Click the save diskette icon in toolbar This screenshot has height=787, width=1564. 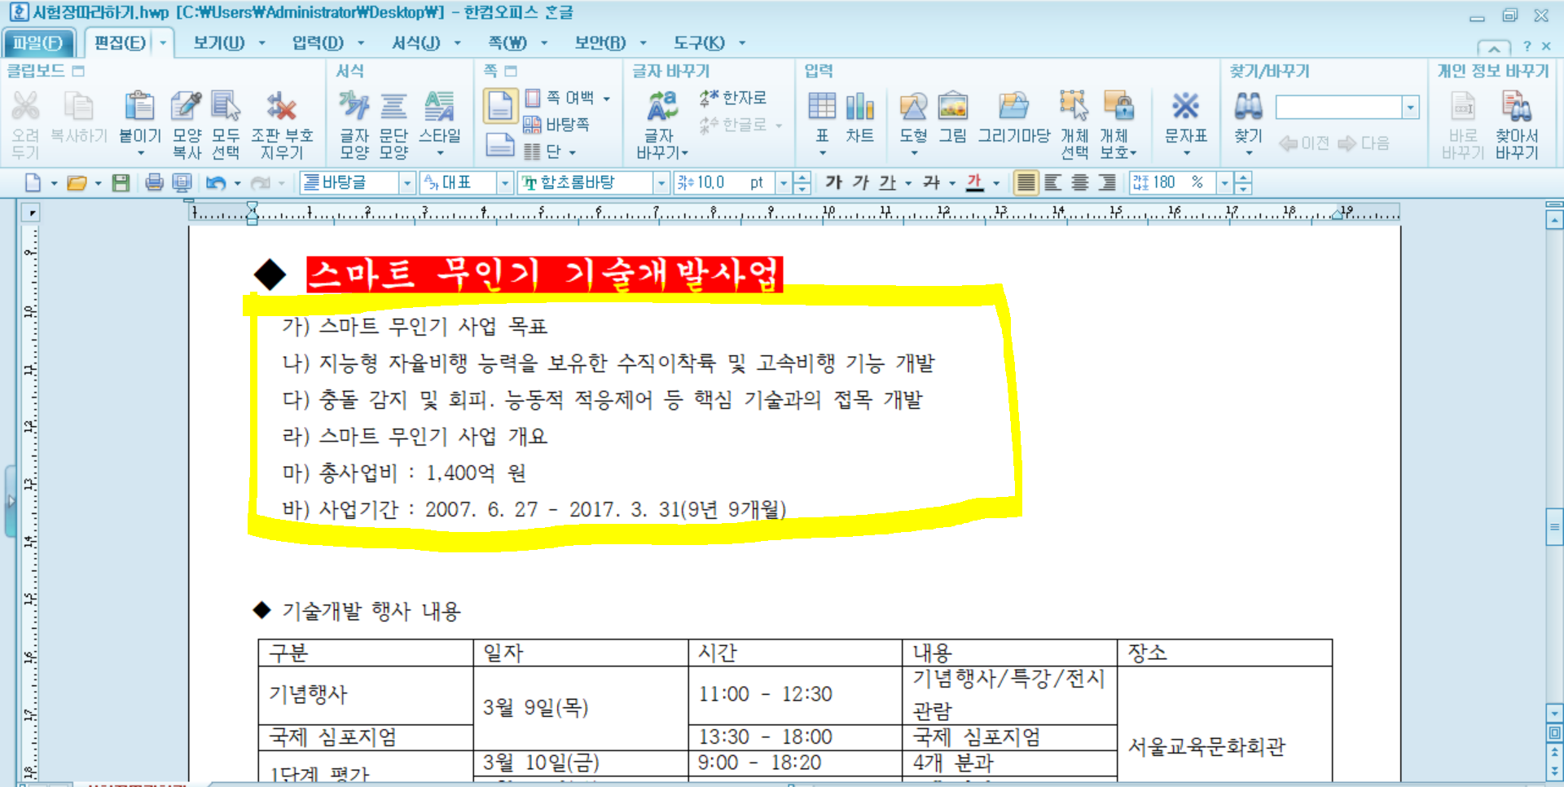click(x=121, y=182)
